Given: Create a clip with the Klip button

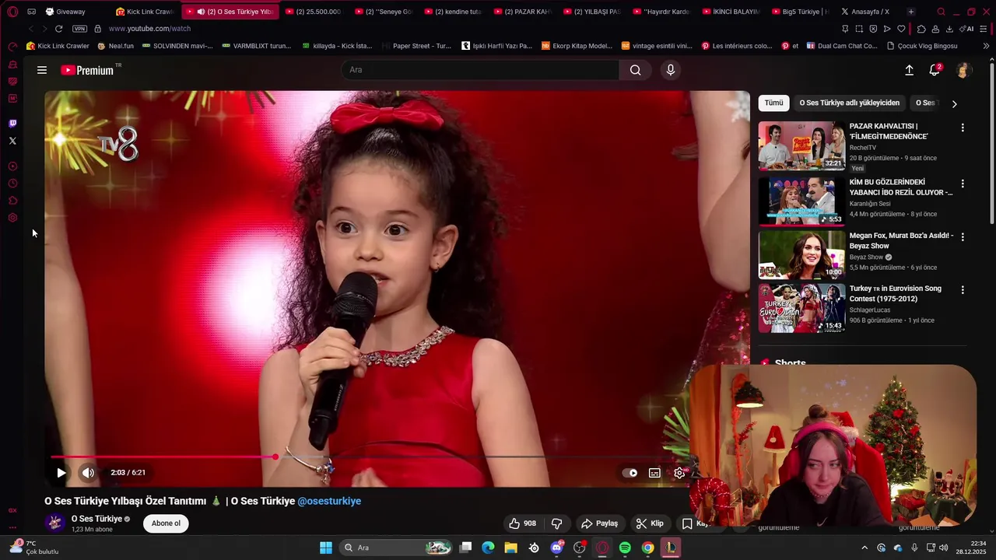Looking at the screenshot, I should coord(650,523).
